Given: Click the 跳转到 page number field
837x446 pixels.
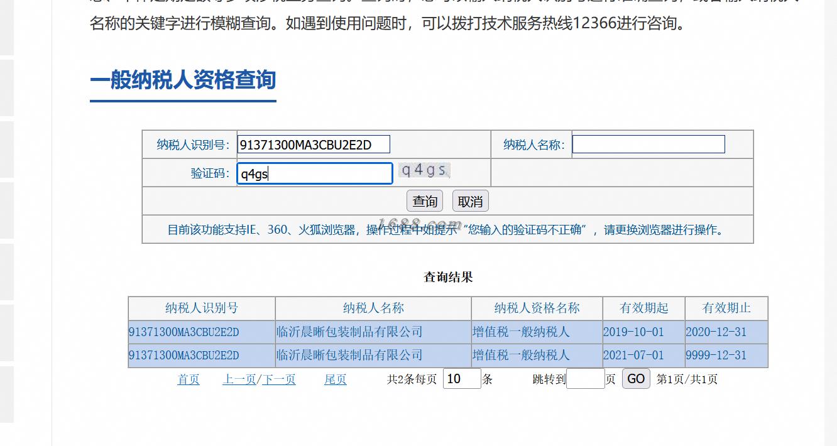Looking at the screenshot, I should click(x=586, y=379).
